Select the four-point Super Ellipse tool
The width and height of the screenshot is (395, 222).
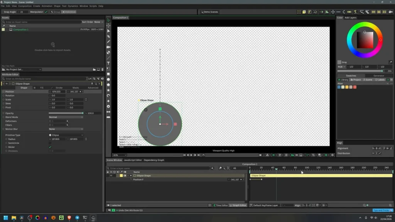[x=108, y=101]
